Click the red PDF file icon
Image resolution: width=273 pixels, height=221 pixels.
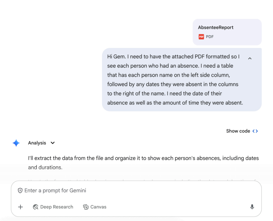[201, 37]
